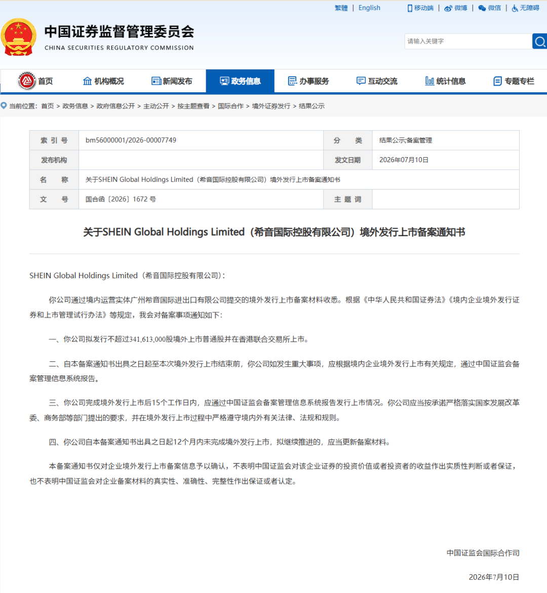Go to 按主题查看 in the breadcrumb
The height and width of the screenshot is (593, 547).
pyautogui.click(x=193, y=106)
